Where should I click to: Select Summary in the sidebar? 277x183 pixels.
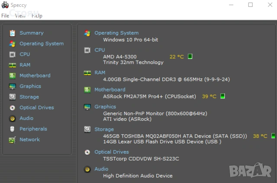[32, 33]
